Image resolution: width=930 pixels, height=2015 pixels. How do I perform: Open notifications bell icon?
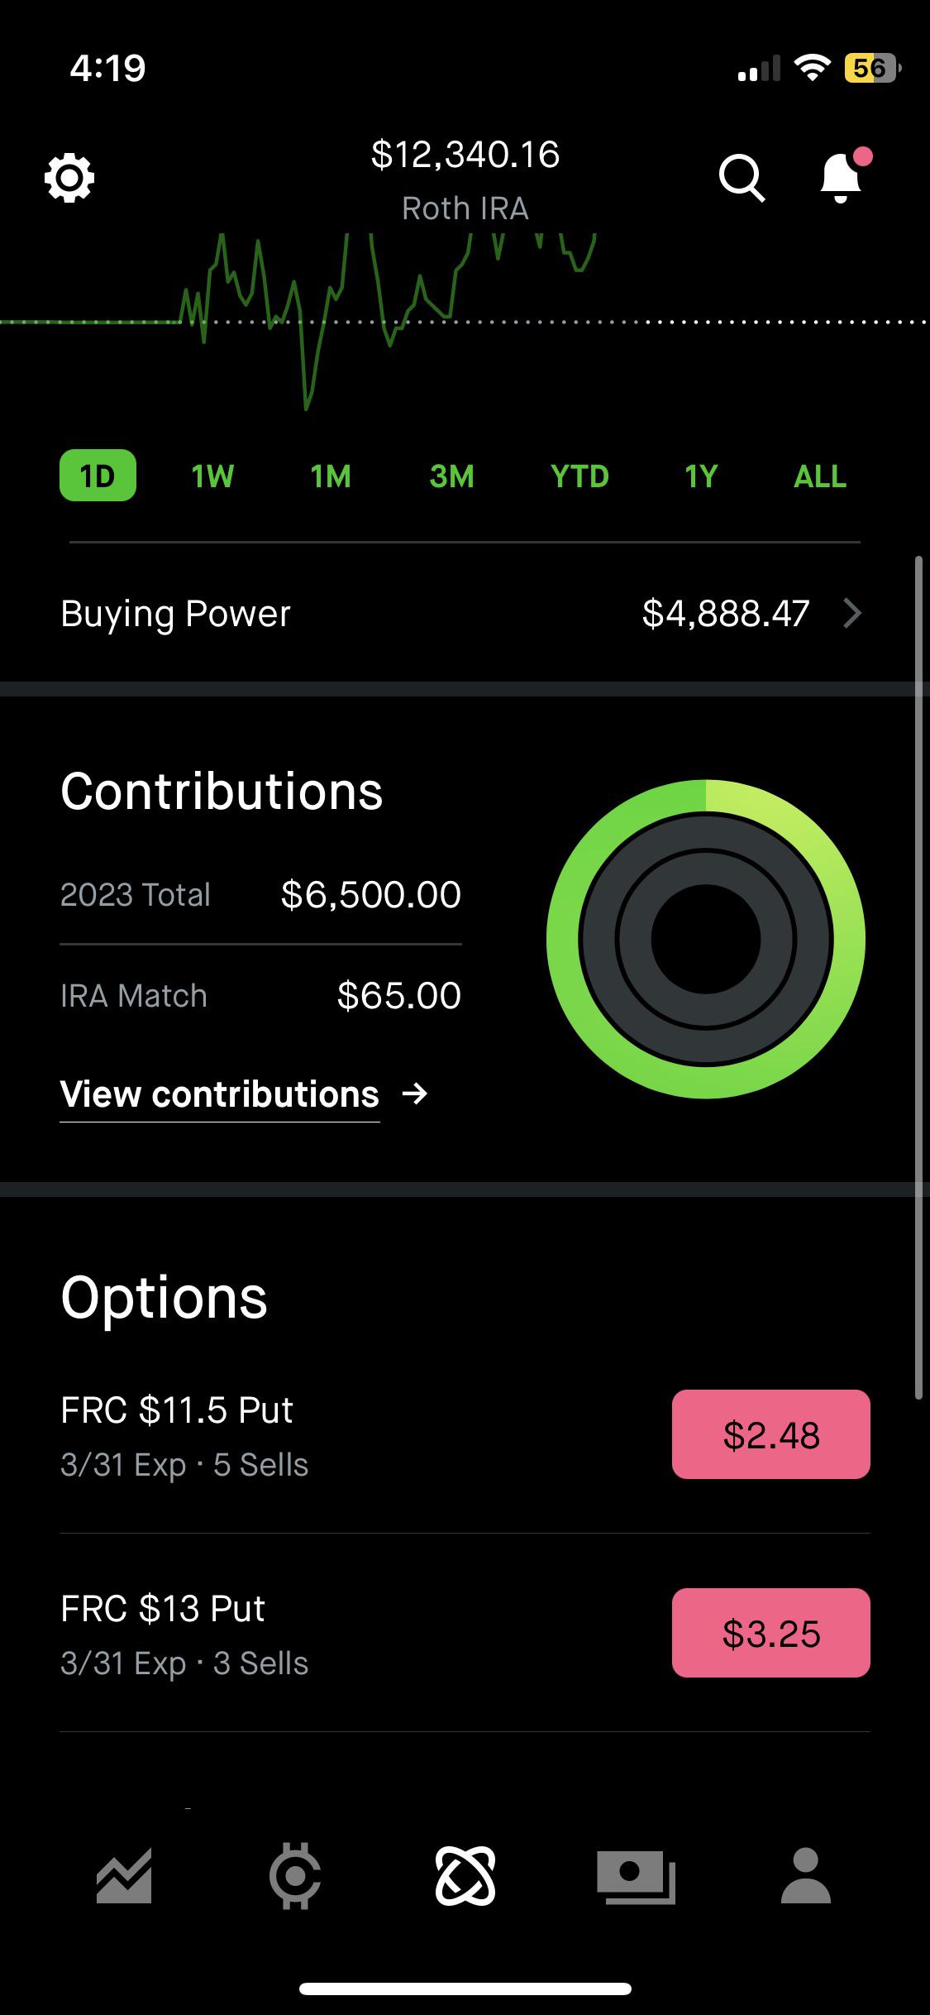tap(842, 178)
